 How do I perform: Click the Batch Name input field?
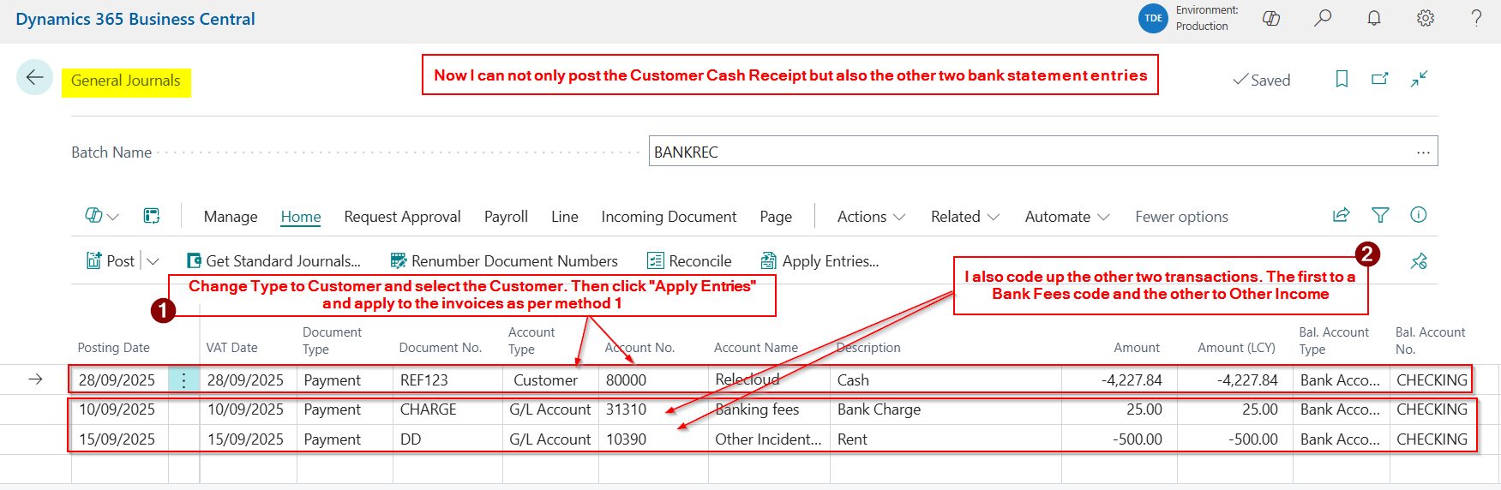[1029, 152]
